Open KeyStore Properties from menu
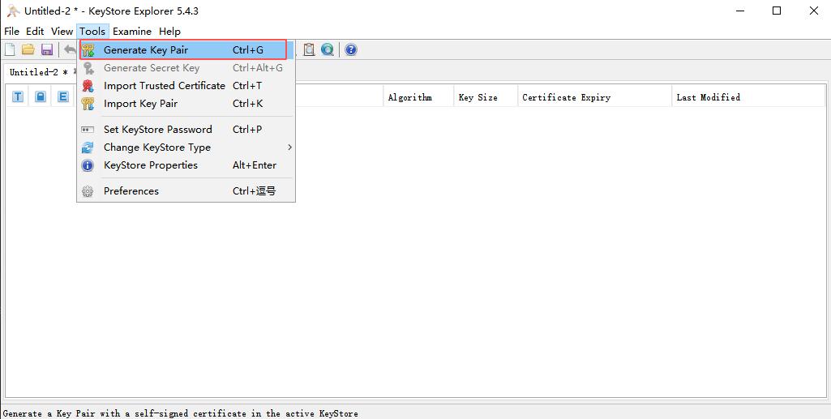 tap(186, 165)
